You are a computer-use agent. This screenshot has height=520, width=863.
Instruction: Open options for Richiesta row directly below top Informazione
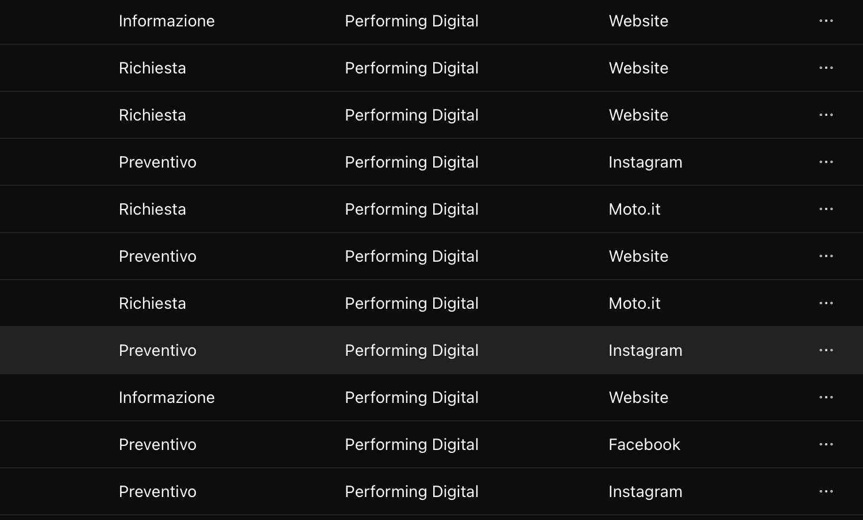click(826, 68)
